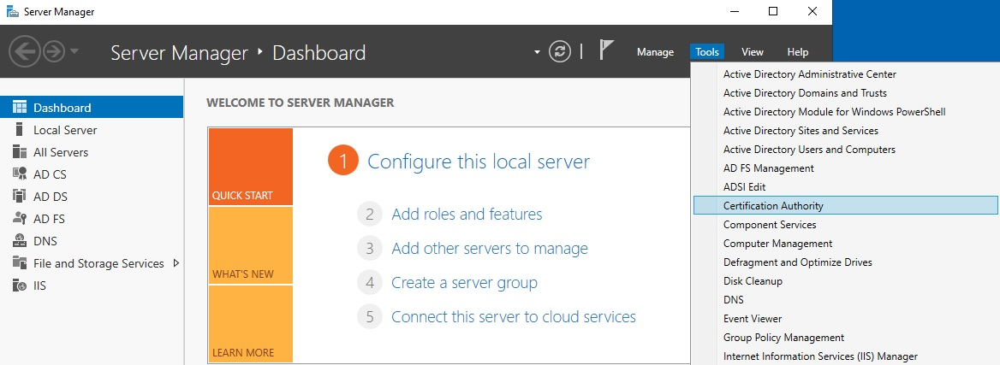
Task: Open the breadcrumb dropdown next to refresh
Action: [538, 52]
